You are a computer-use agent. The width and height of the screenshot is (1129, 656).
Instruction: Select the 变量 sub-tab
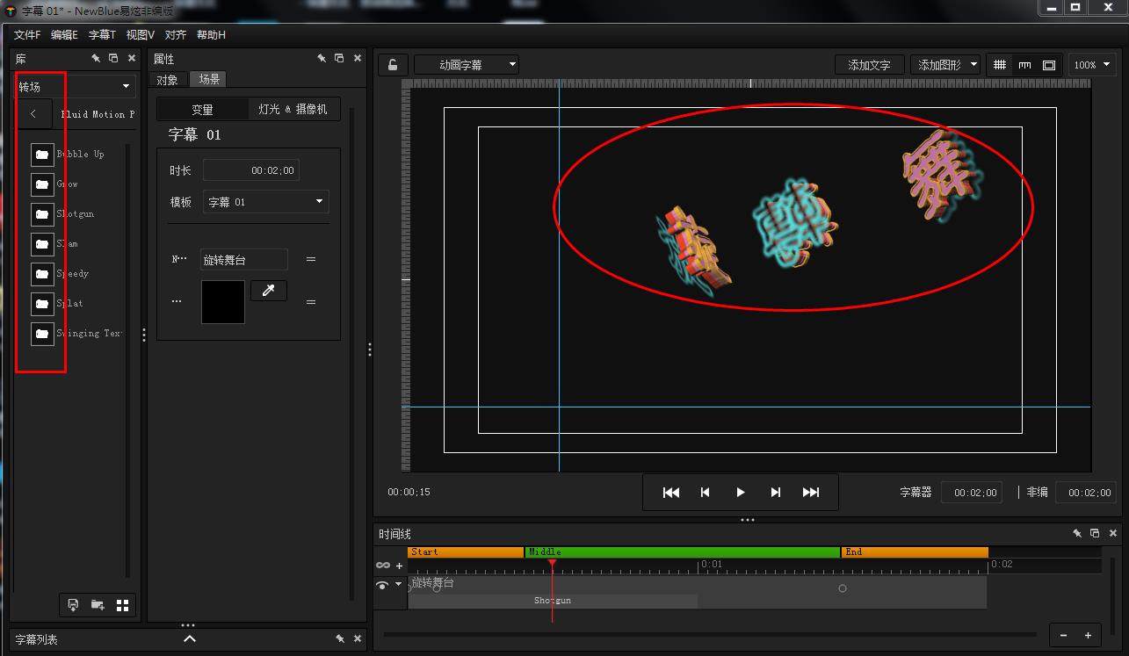click(203, 110)
